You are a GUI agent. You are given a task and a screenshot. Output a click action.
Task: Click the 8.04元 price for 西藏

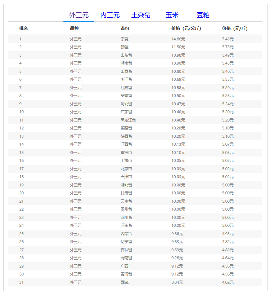(177, 282)
